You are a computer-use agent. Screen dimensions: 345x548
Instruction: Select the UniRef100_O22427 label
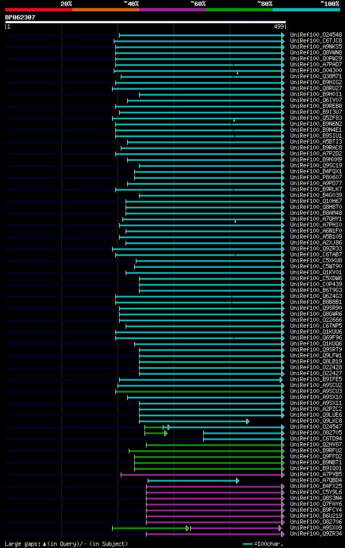[x=316, y=373]
